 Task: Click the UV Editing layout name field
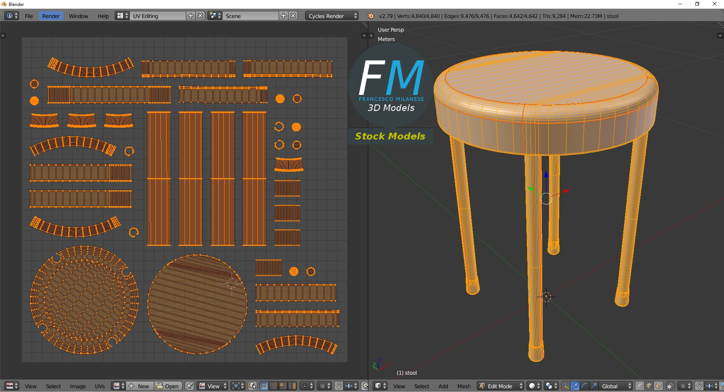(158, 16)
